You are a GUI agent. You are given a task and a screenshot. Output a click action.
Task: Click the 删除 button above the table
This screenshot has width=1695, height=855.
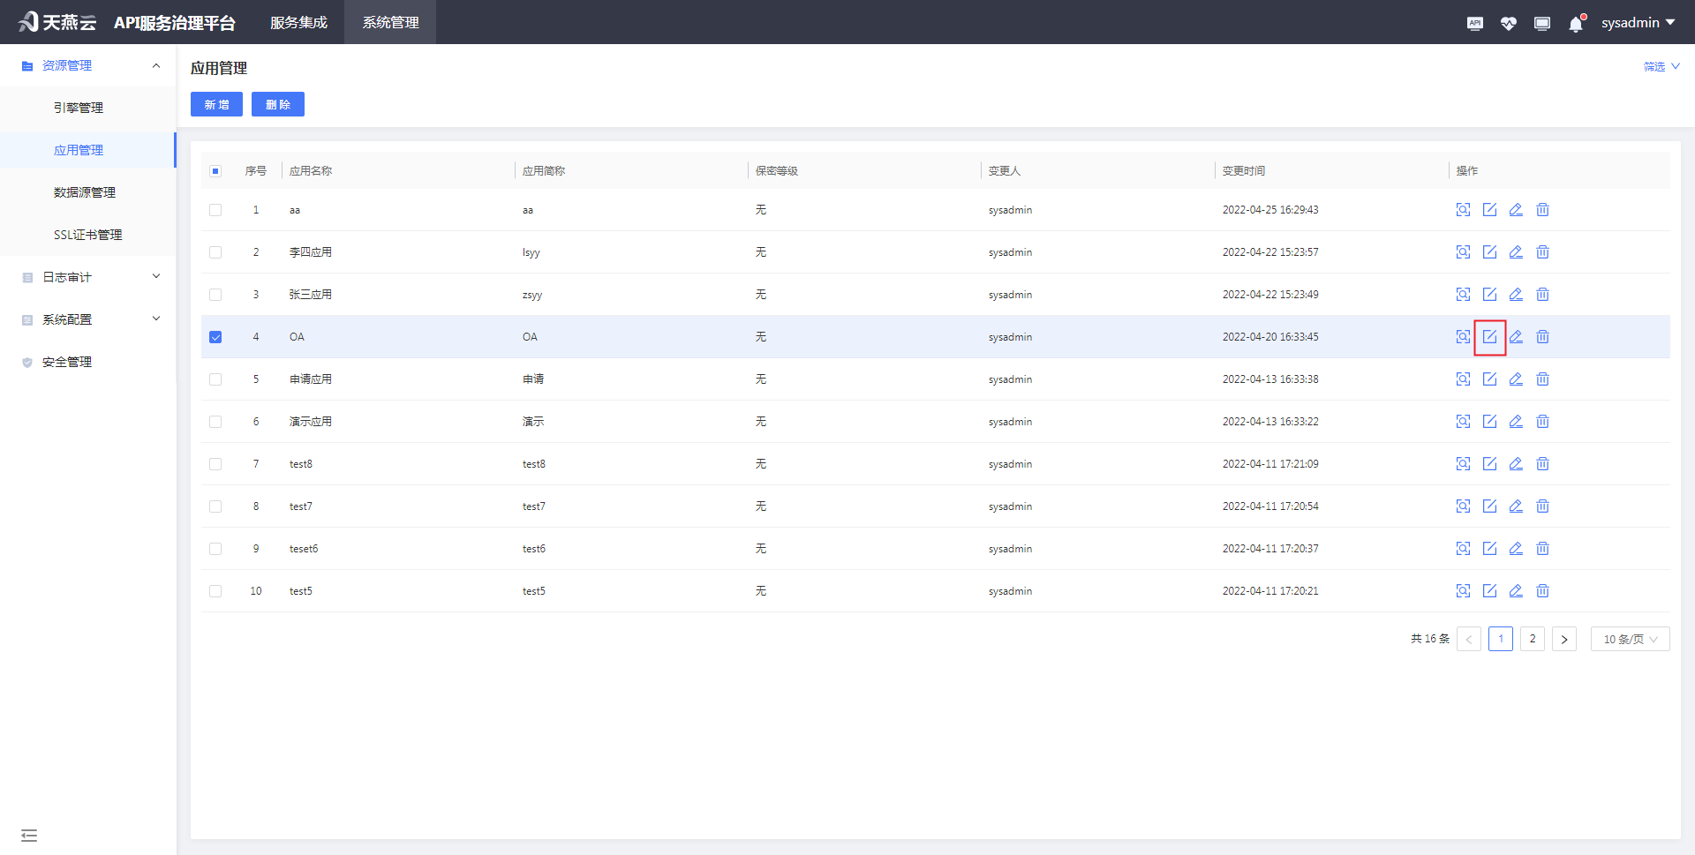pyautogui.click(x=278, y=104)
